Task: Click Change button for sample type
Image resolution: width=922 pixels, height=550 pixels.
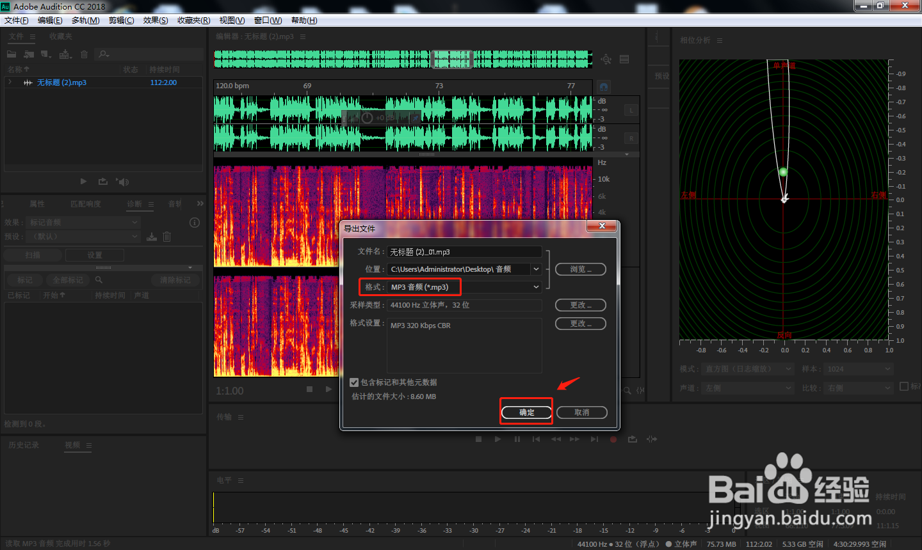Action: tap(581, 305)
